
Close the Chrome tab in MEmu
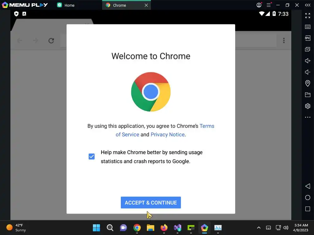click(x=146, y=5)
